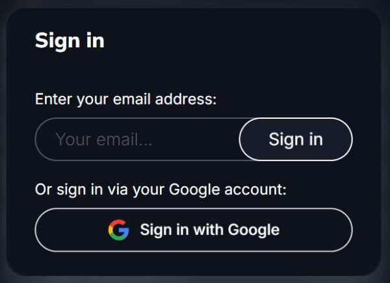Click the Google "G" logo icon
This screenshot has height=283, width=390.
pyautogui.click(x=118, y=230)
